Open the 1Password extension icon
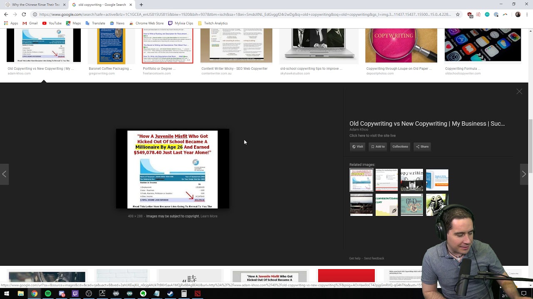533x299 pixels. coord(496,15)
